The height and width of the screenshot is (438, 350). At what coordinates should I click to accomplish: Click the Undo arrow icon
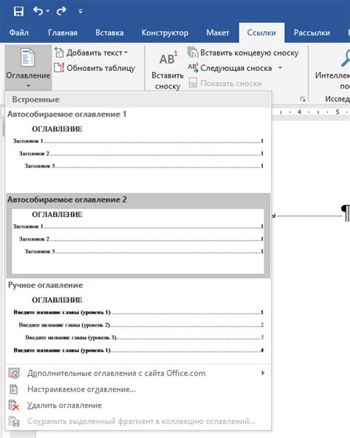[38, 11]
